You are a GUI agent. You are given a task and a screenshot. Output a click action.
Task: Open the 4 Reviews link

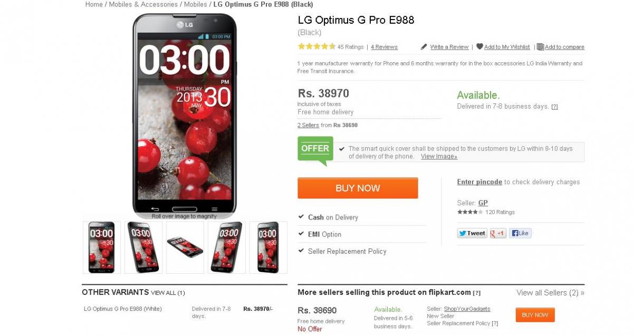click(384, 47)
